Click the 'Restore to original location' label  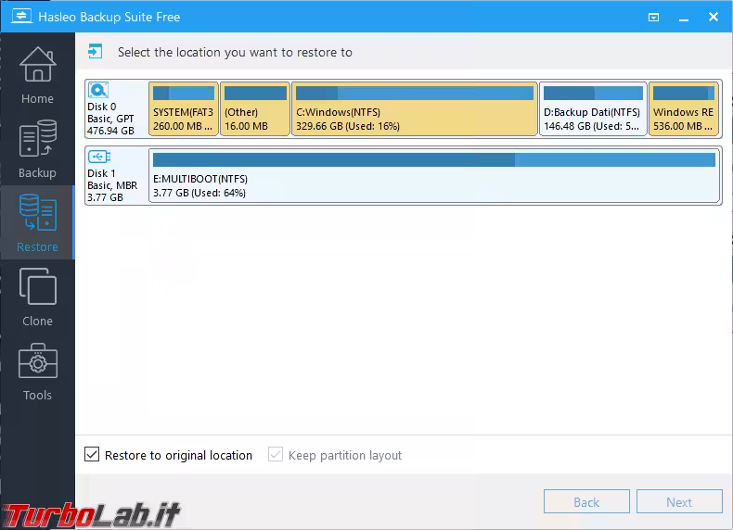point(178,455)
